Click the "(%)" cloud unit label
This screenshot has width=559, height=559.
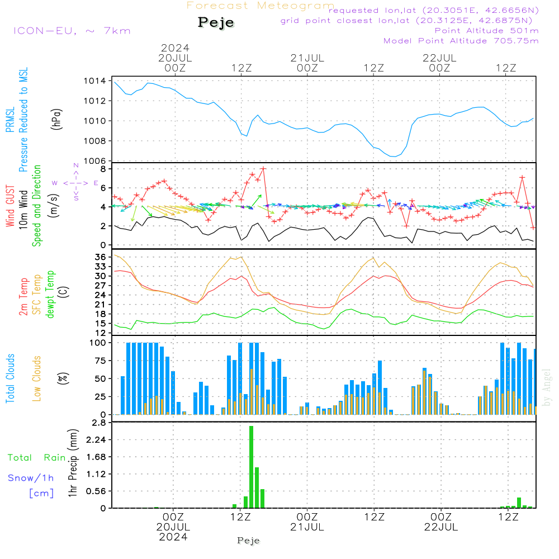(x=63, y=378)
